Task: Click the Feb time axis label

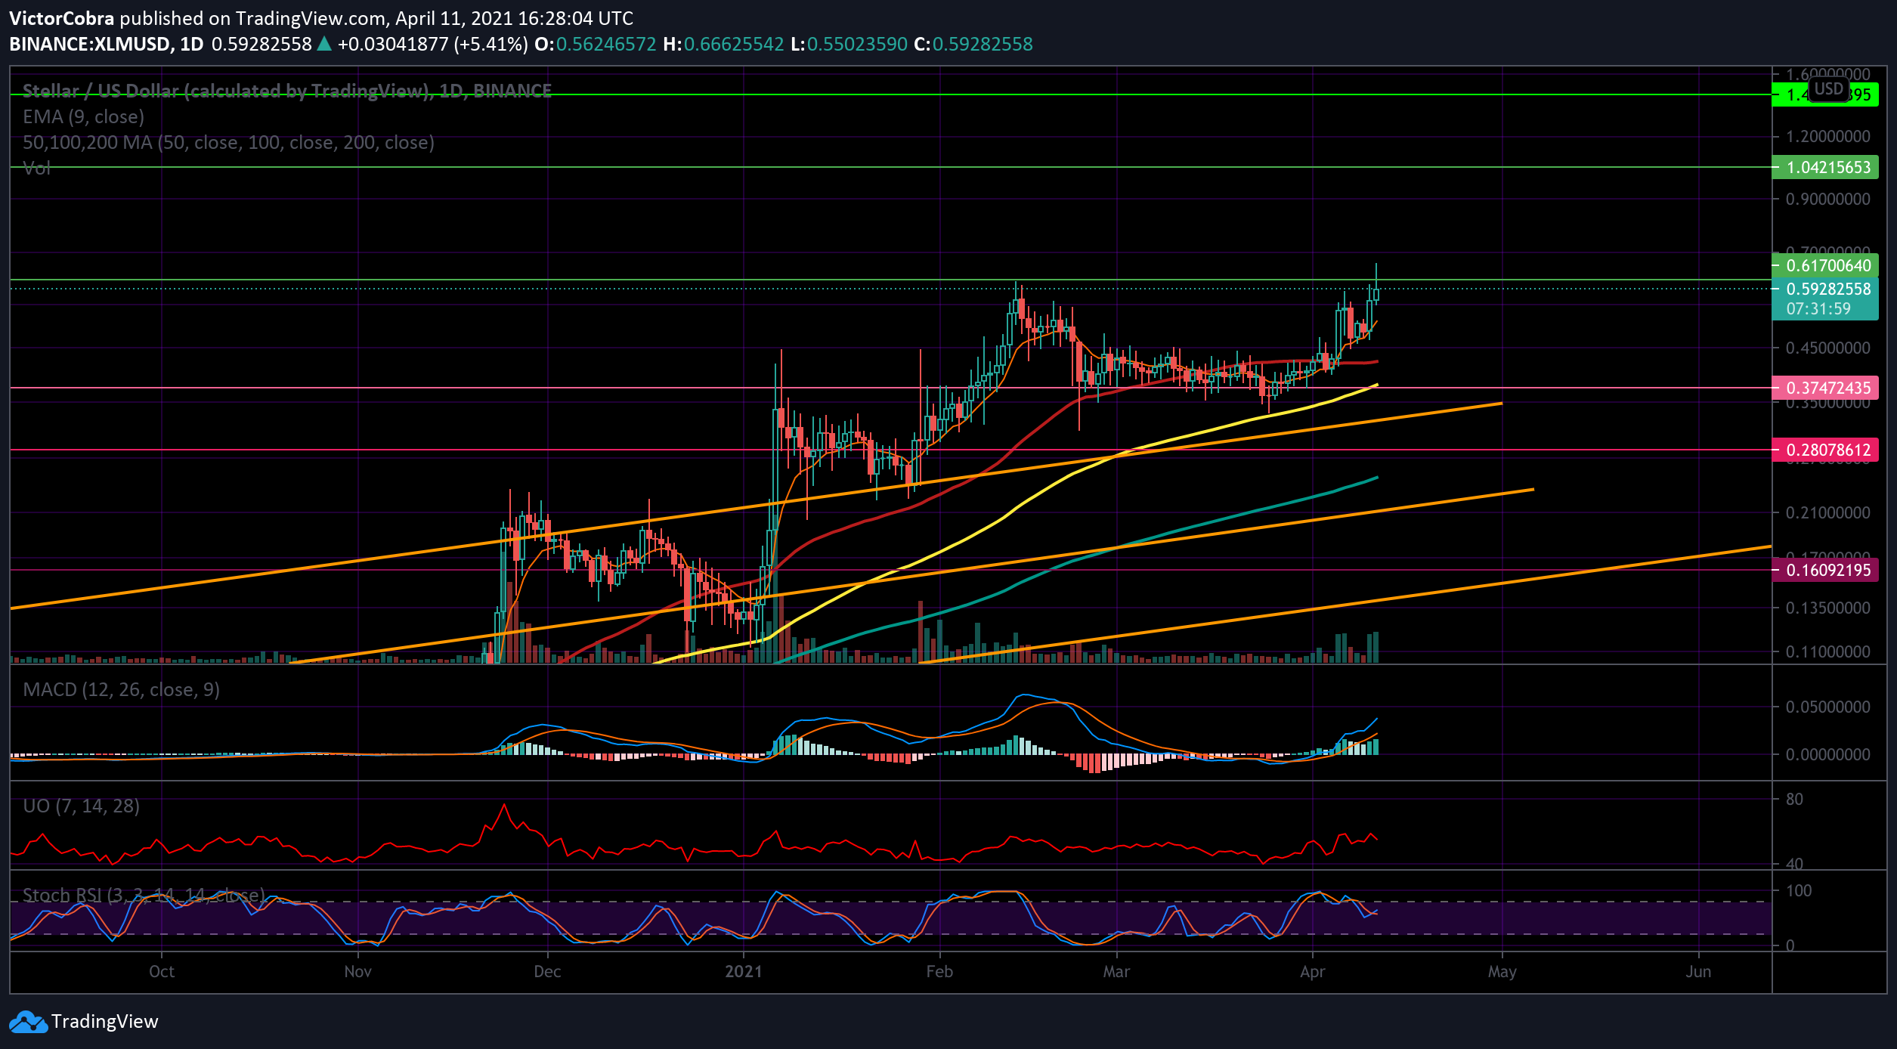Action: [939, 972]
